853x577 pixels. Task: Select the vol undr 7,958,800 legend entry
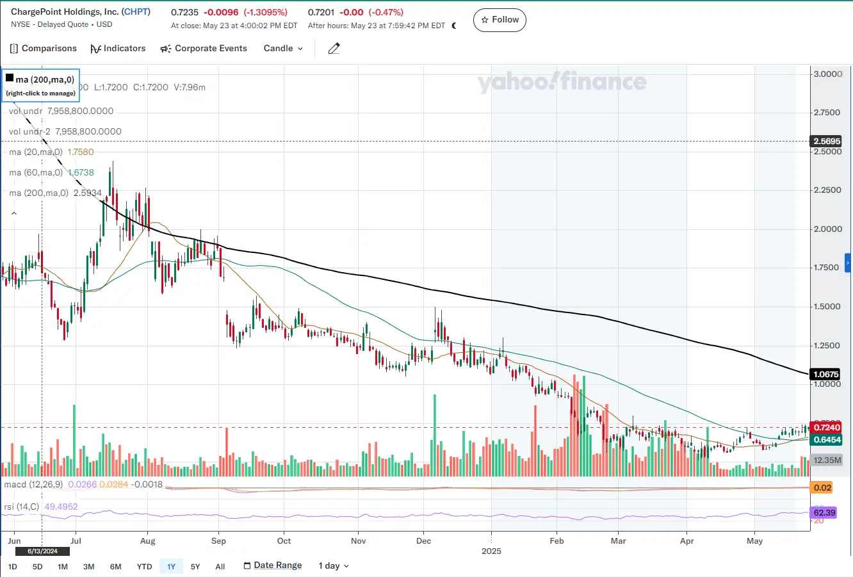tap(61, 111)
